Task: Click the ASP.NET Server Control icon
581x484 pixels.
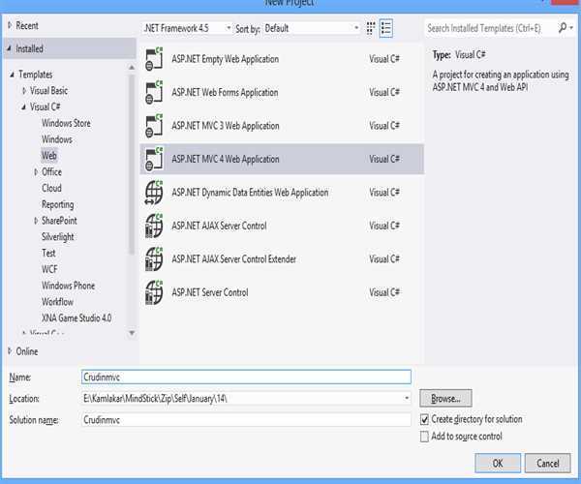Action: coord(154,292)
